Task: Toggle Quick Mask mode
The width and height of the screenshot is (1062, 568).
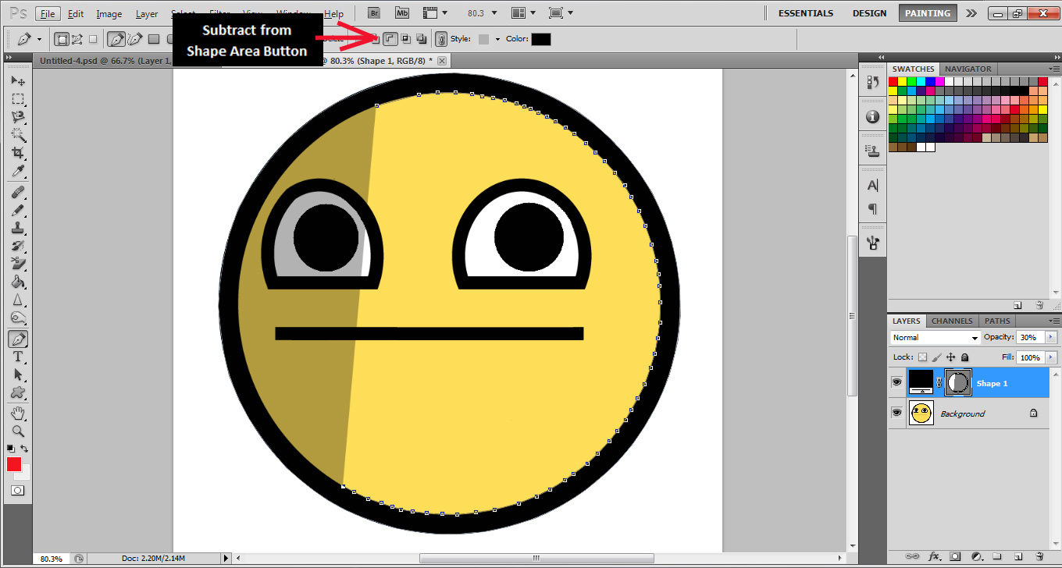Action: coord(17,491)
